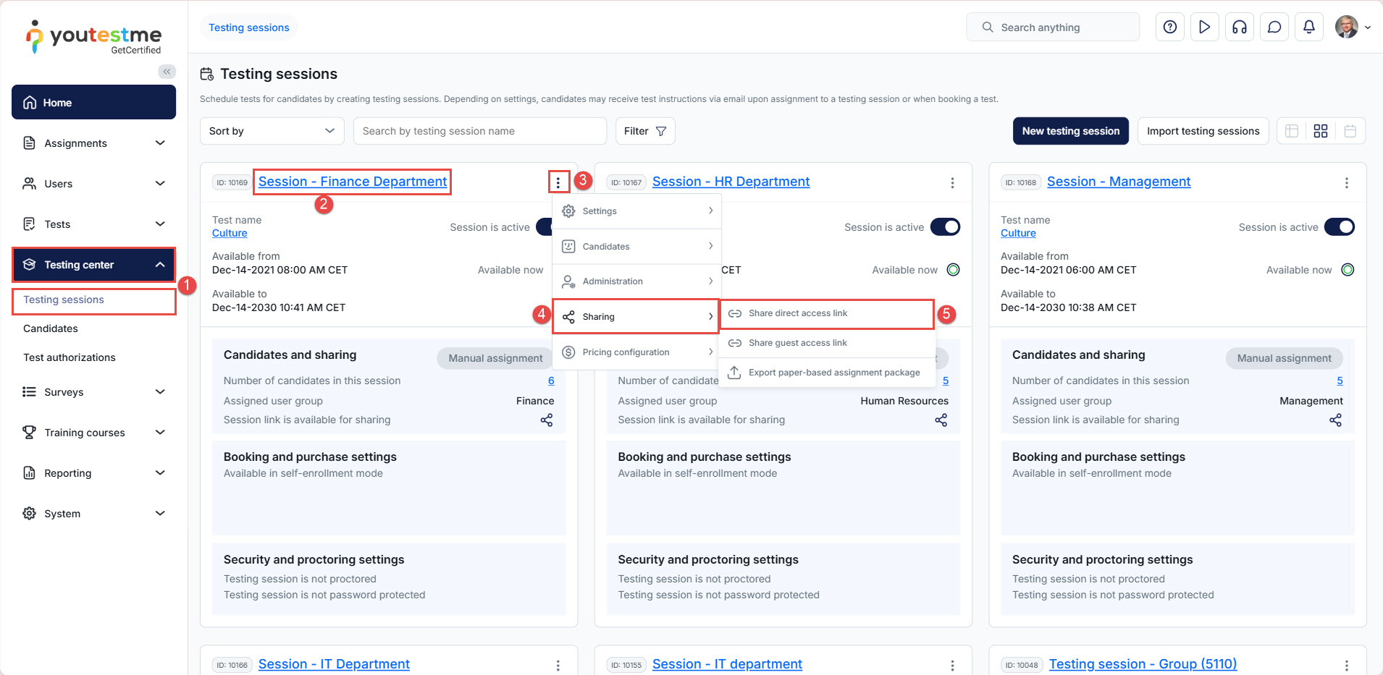Collapse the sidebar with double-chevron icon
1383x675 pixels.
(167, 72)
